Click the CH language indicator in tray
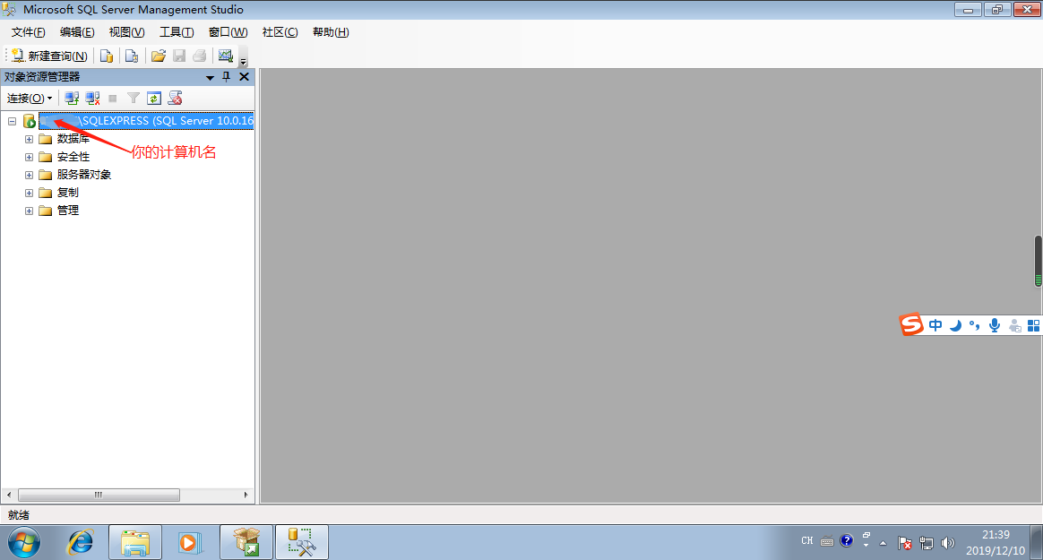 pyautogui.click(x=806, y=541)
